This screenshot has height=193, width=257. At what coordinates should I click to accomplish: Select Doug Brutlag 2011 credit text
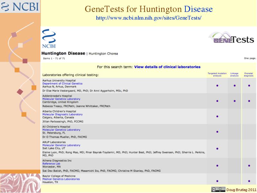(241, 190)
